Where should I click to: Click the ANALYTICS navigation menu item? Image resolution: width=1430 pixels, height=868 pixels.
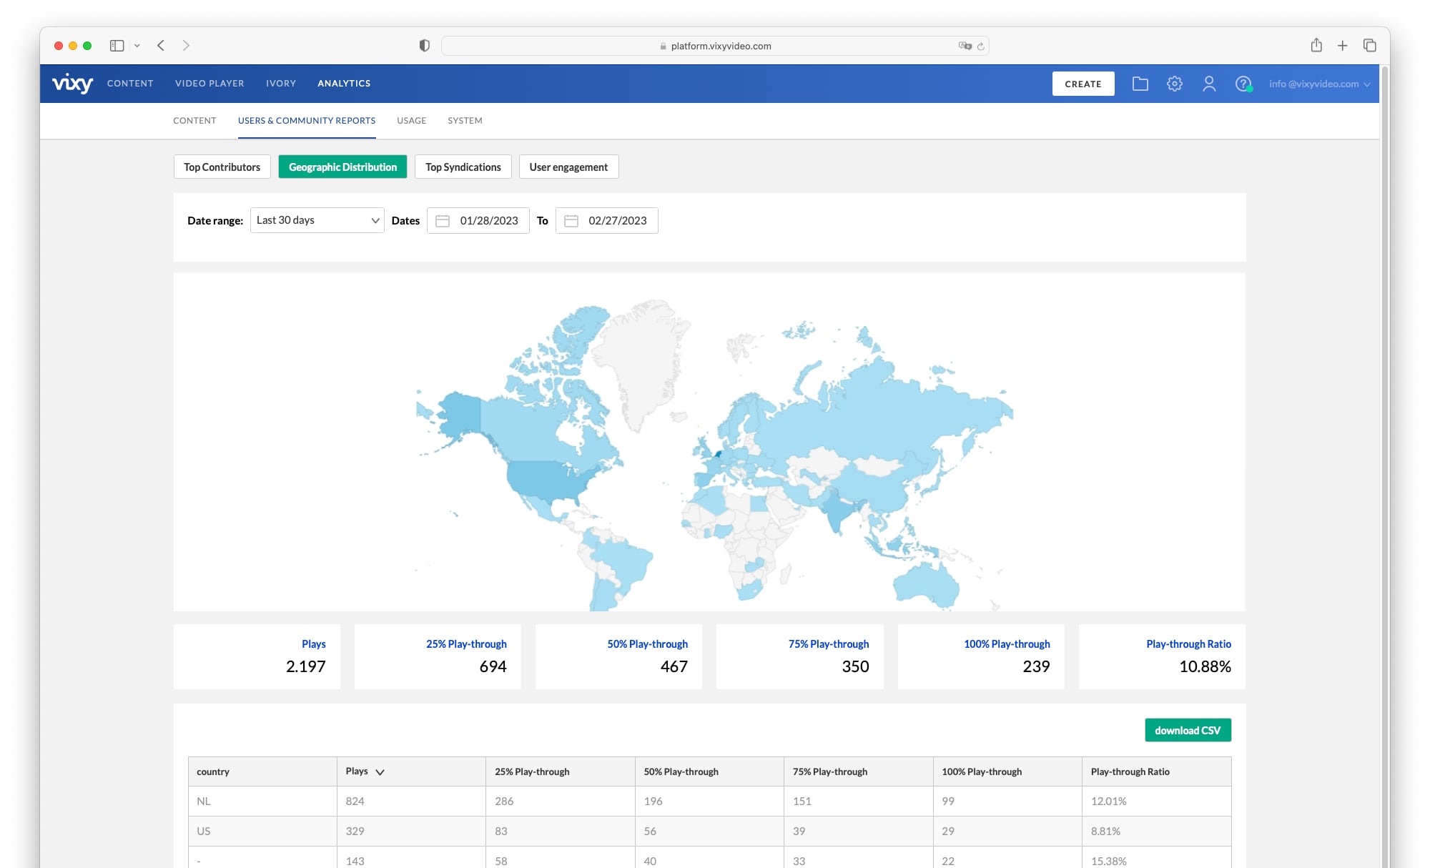point(344,84)
